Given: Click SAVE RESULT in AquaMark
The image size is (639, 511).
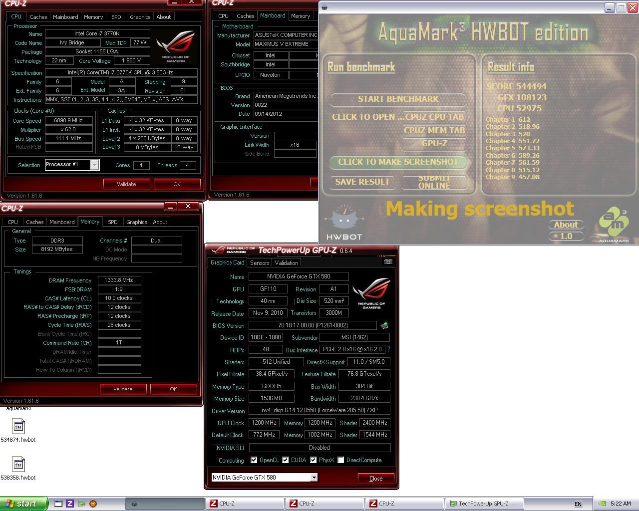Looking at the screenshot, I should (362, 182).
